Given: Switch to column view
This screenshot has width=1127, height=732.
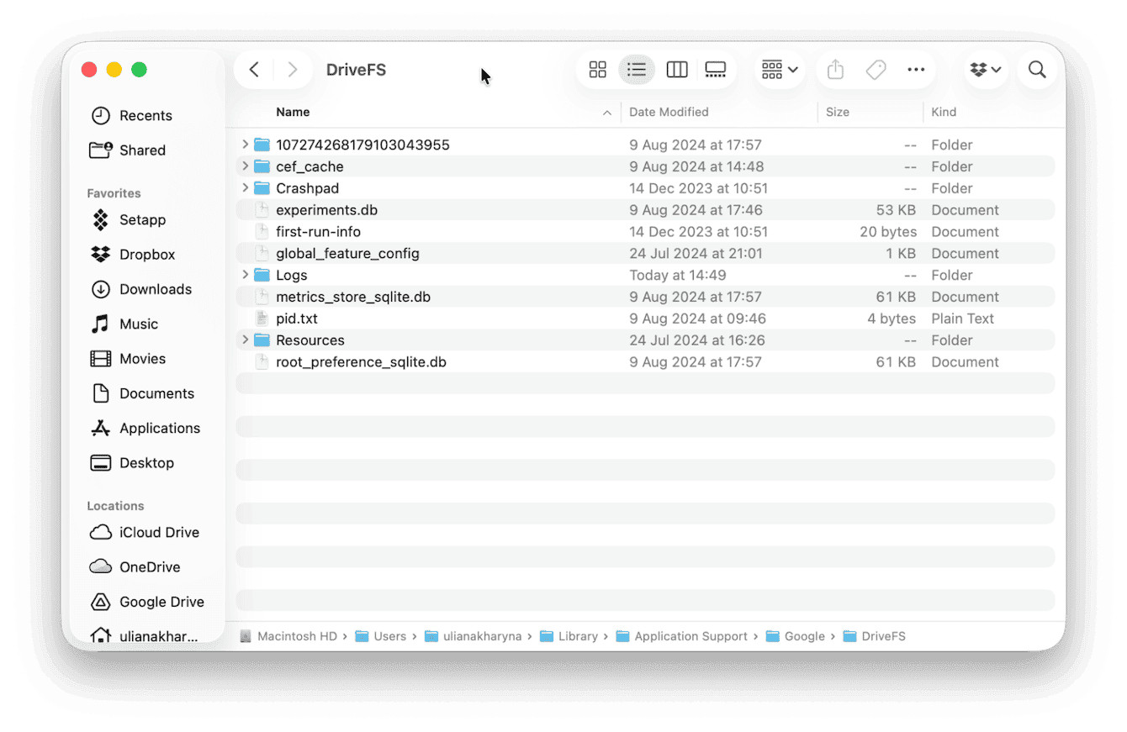Looking at the screenshot, I should 676,69.
